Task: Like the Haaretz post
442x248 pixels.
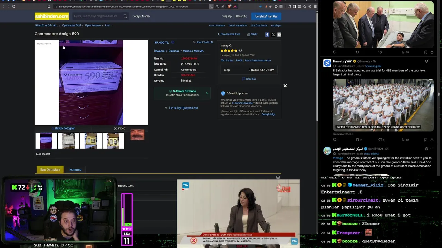Action: click(380, 140)
